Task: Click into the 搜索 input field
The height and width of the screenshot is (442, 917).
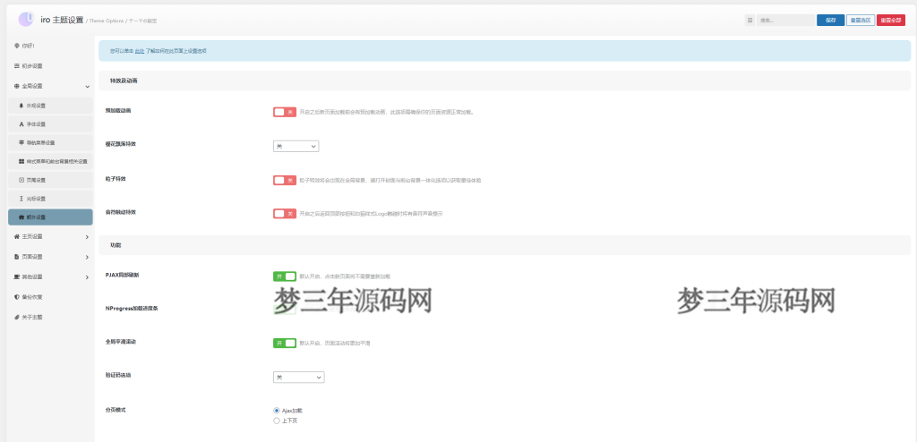Action: (786, 20)
